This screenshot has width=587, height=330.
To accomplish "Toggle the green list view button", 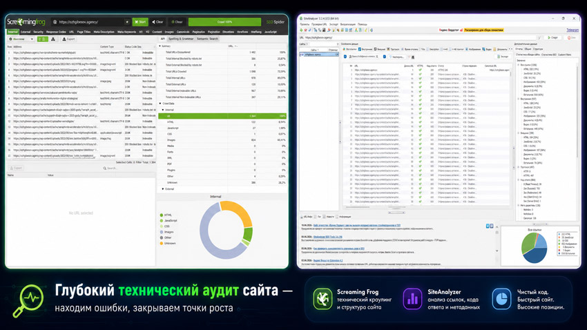I will 43,39.
